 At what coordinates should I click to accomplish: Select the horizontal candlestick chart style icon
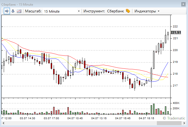7,11
